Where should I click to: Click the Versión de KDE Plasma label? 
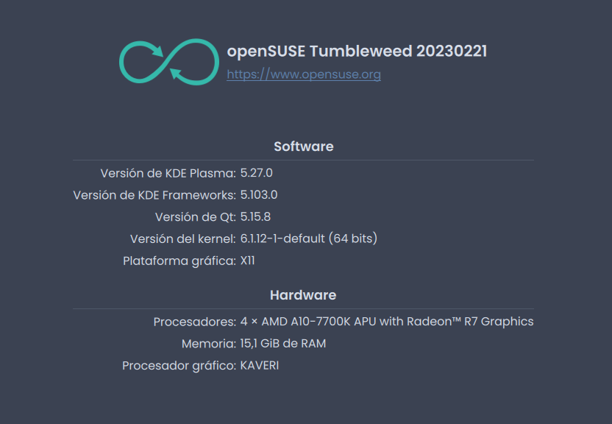tap(168, 173)
